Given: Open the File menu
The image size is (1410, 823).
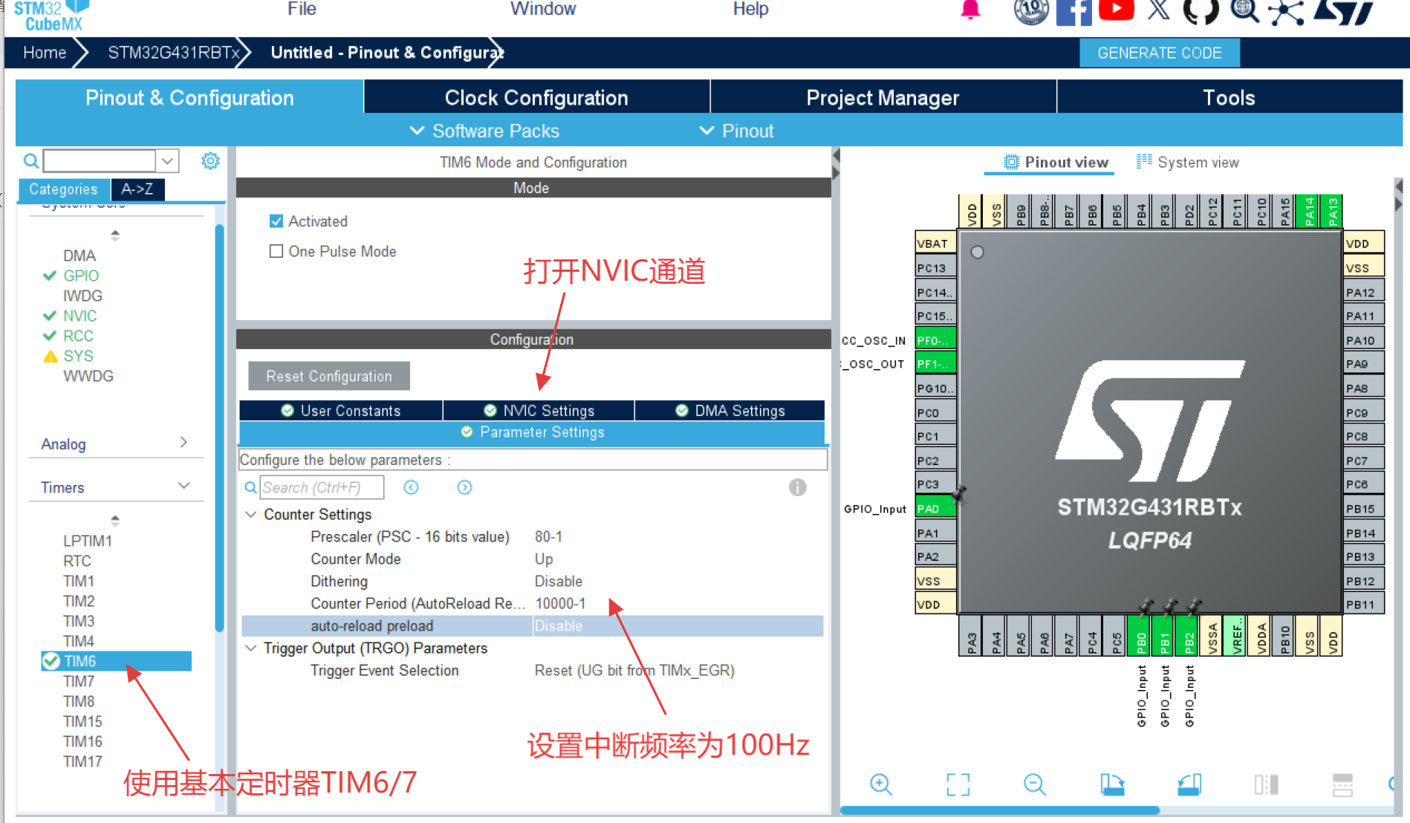Looking at the screenshot, I should pyautogui.click(x=302, y=9).
